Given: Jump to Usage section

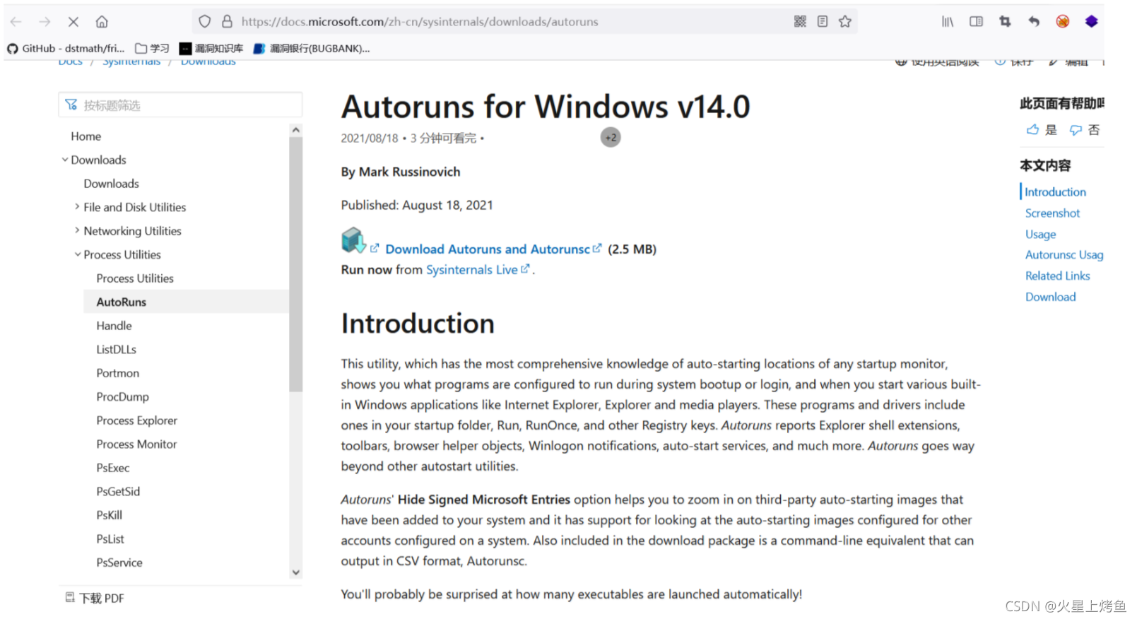Looking at the screenshot, I should [x=1040, y=235].
